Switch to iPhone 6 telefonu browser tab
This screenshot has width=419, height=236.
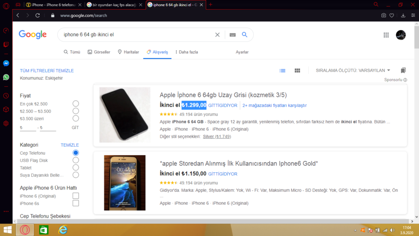pos(54,5)
